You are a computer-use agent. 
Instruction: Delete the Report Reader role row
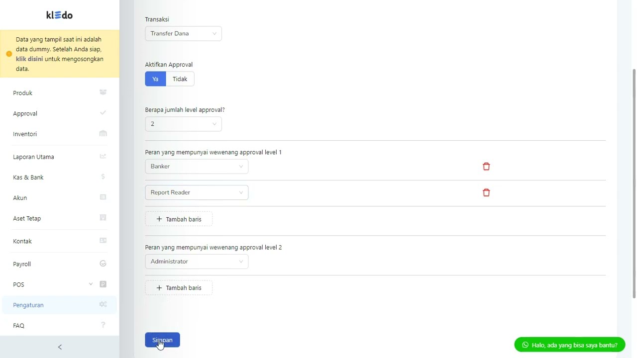pyautogui.click(x=486, y=192)
